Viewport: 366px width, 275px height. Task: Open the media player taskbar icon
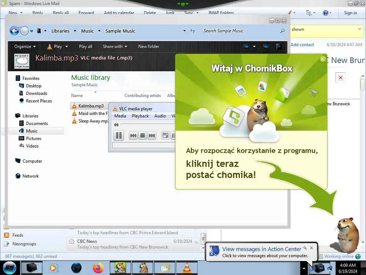53,268
